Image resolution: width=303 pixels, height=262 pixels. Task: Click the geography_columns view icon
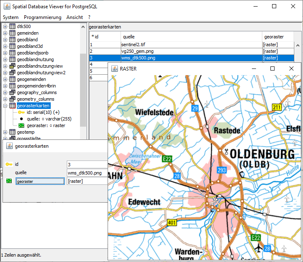point(12,92)
